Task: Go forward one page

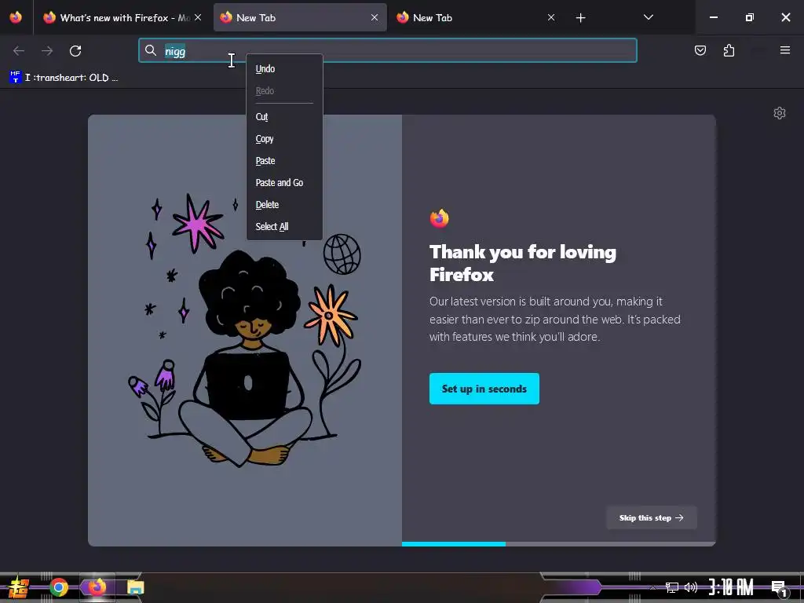Action: [47, 51]
